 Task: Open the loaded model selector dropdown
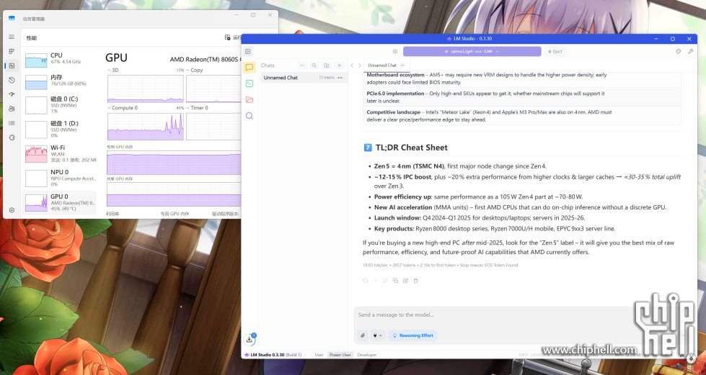[x=472, y=51]
